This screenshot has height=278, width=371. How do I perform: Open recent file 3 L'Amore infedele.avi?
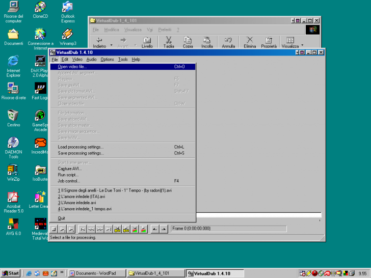(123, 203)
